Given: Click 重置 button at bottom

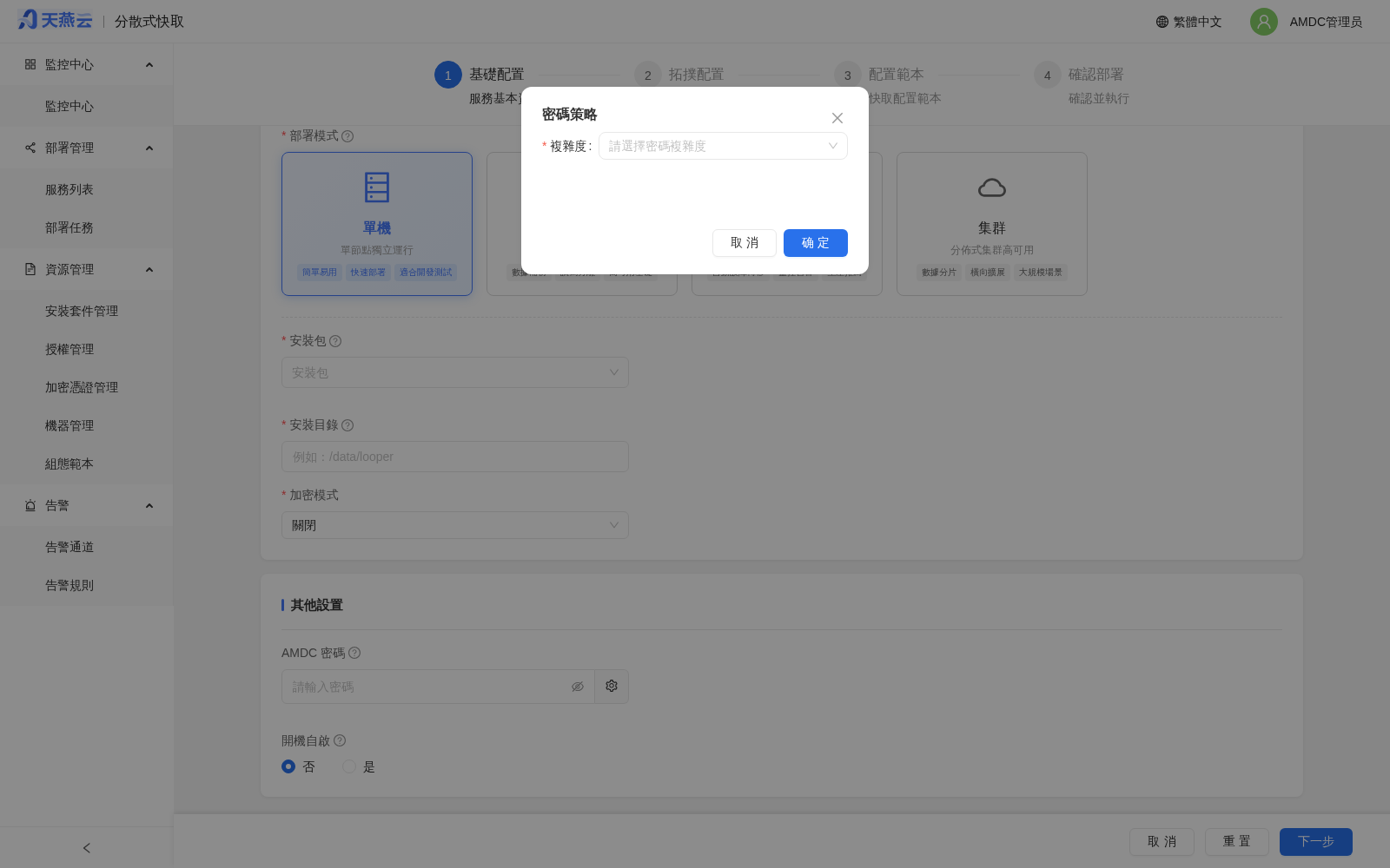Looking at the screenshot, I should click(1237, 842).
